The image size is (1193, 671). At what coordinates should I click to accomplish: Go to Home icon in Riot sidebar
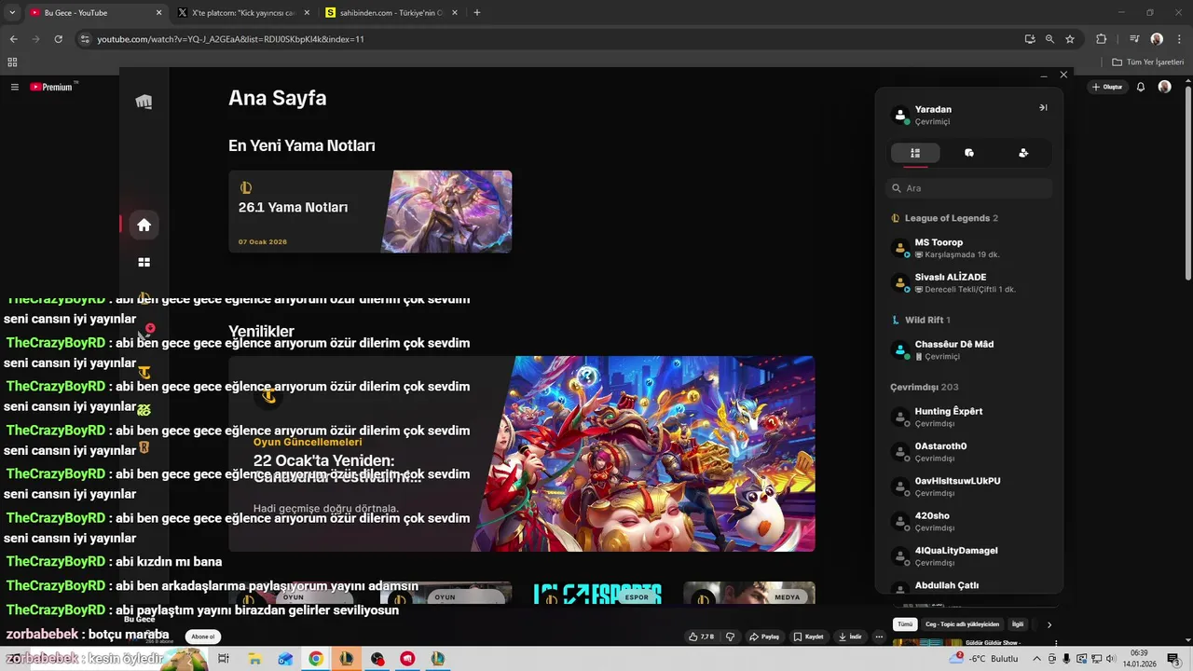pyautogui.click(x=144, y=225)
